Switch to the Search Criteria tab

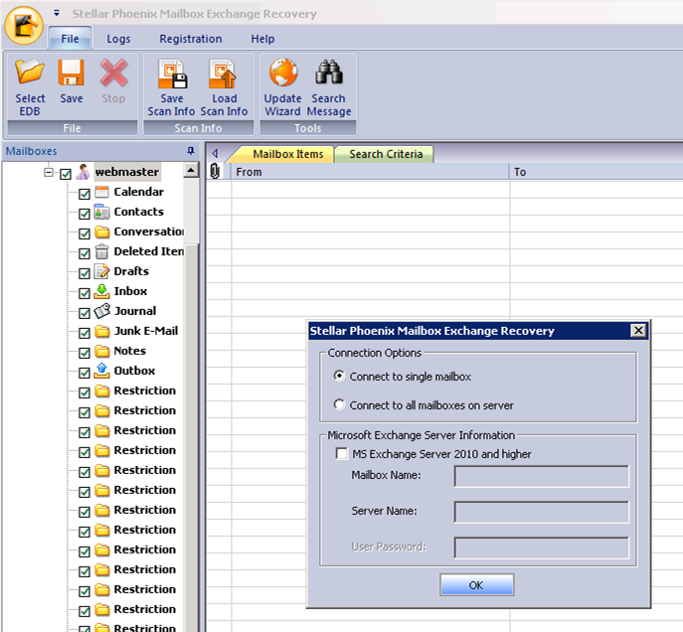point(386,154)
